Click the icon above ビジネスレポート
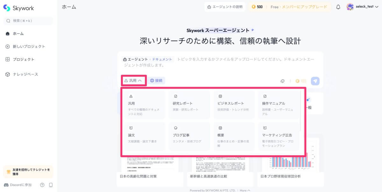The image size is (382, 192). pyautogui.click(x=220, y=96)
